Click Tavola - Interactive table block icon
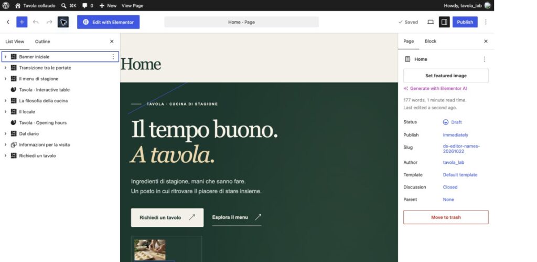 pos(14,89)
